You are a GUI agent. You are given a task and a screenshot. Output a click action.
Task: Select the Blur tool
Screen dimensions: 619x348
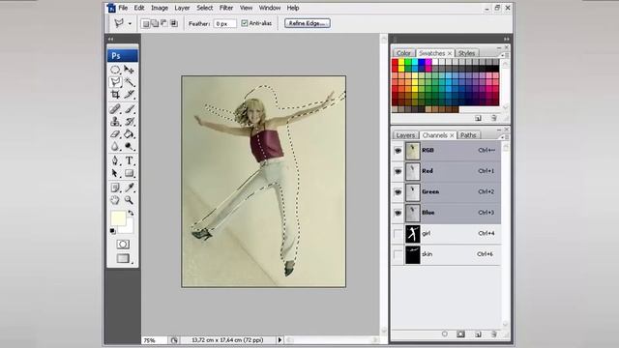tap(115, 146)
